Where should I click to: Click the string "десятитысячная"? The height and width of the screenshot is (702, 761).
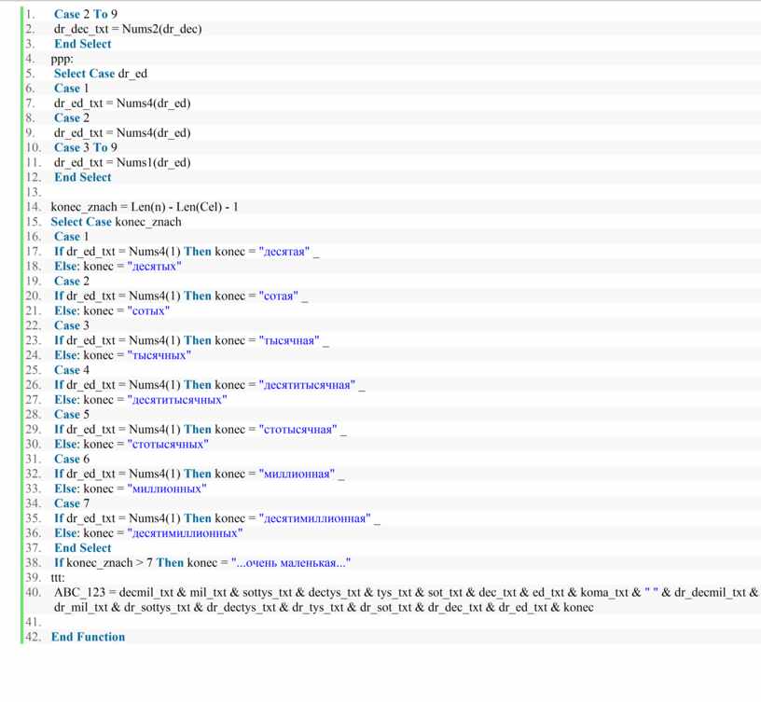(307, 385)
